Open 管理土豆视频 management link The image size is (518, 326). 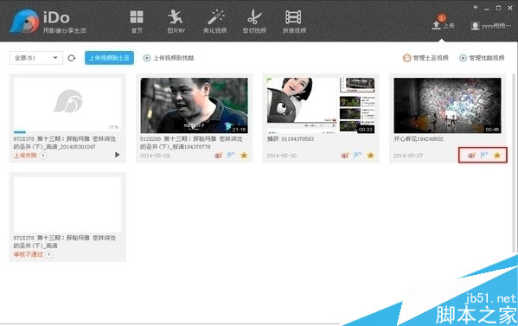click(425, 58)
